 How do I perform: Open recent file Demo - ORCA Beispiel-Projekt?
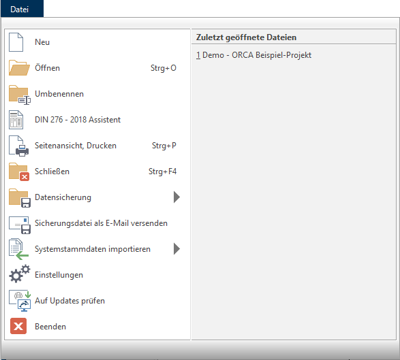(253, 55)
